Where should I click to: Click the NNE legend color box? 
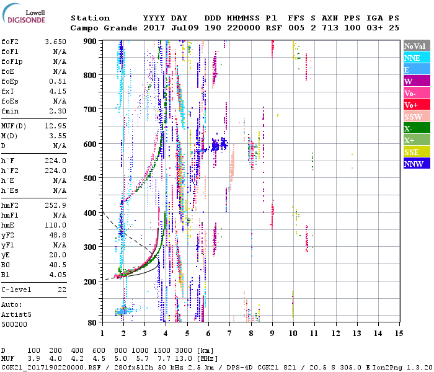(416, 58)
